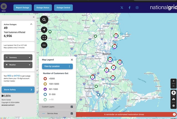Open the Outage Status page
177x119 pixels.
pyautogui.click(x=43, y=8)
